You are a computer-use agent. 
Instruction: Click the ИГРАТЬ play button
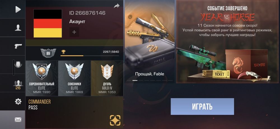pos(202,106)
